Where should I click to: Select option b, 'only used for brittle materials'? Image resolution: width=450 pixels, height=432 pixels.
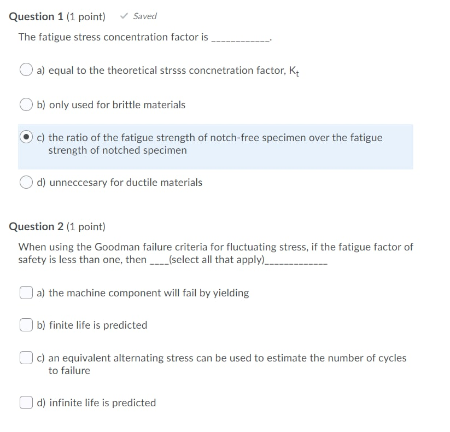pos(26,104)
